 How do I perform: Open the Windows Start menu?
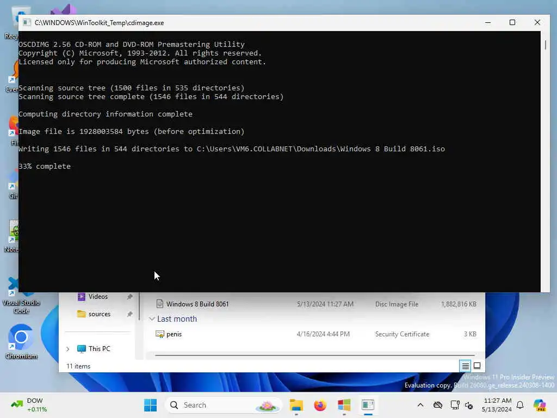coord(150,405)
